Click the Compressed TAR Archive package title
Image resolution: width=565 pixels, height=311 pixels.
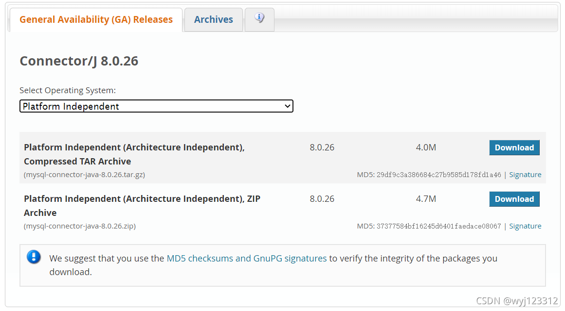coord(134,154)
